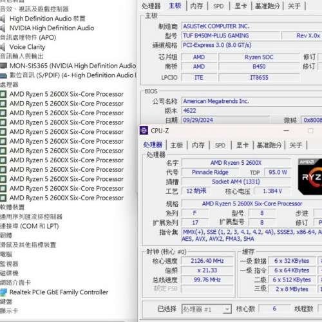Click the B450 southbridge value
Viewport: 322px width, 322px height.
(x=259, y=67)
